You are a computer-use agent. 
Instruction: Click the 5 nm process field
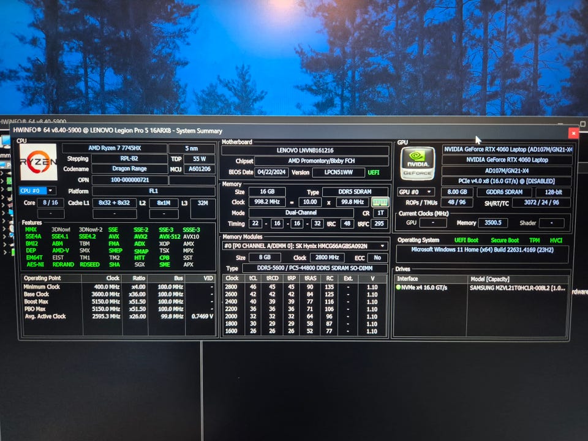[192, 148]
